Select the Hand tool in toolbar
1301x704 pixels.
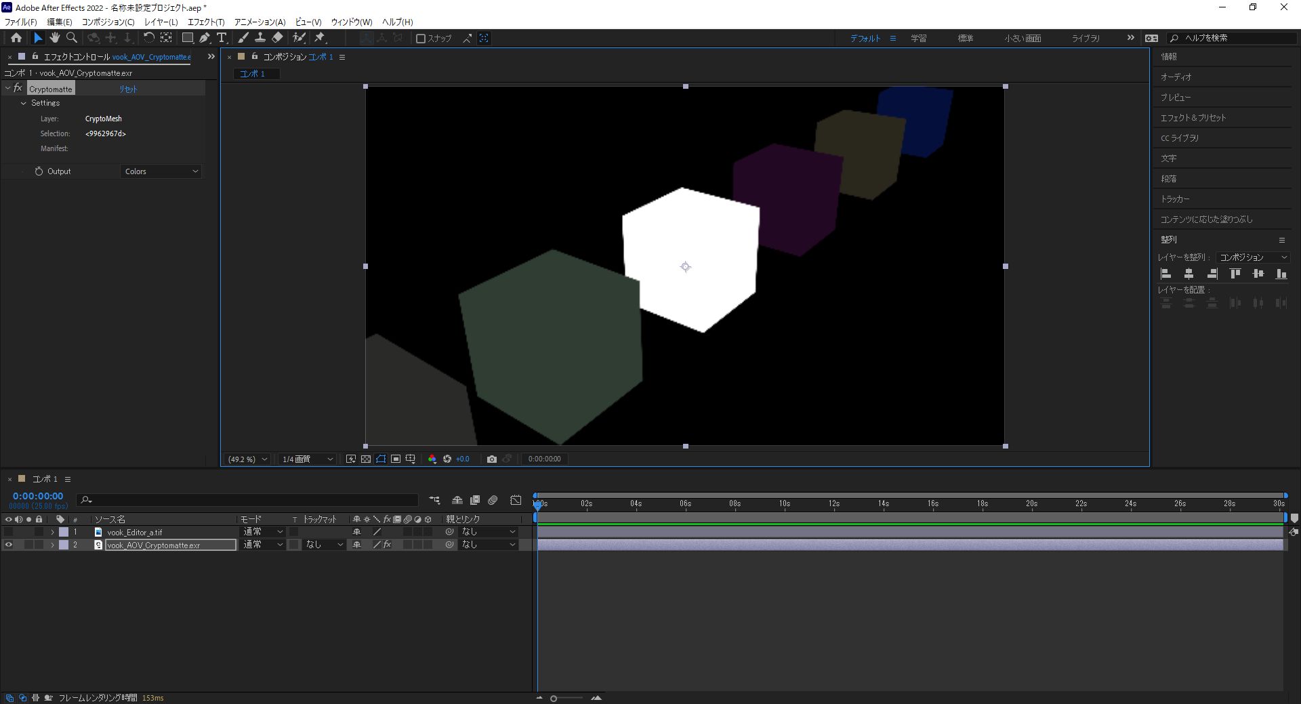[55, 38]
